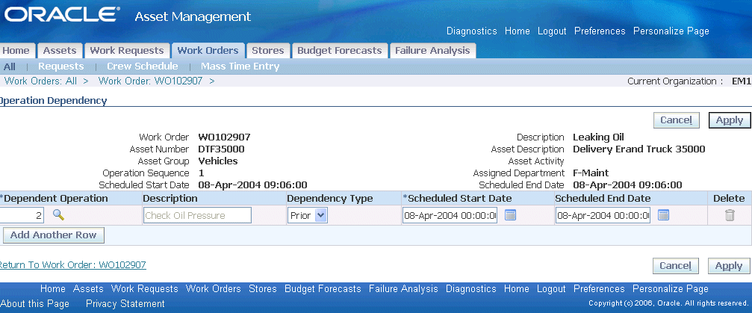Click the Work Orders footer link
The width and height of the screenshot is (752, 313).
[214, 289]
